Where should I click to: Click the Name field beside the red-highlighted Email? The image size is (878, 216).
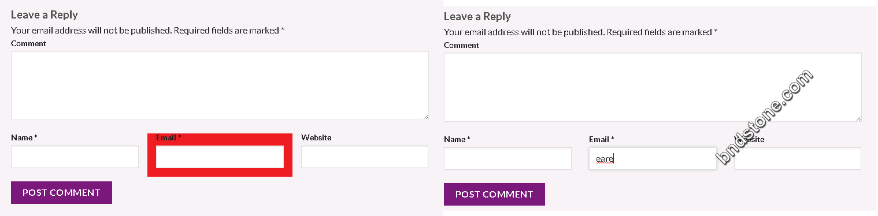pos(75,157)
